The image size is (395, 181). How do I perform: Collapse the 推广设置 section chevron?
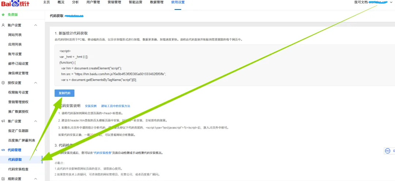35,121
